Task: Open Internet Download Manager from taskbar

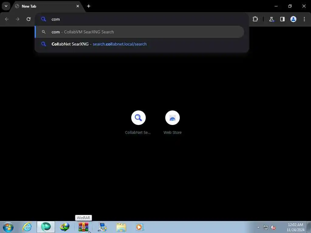Action: (65, 227)
